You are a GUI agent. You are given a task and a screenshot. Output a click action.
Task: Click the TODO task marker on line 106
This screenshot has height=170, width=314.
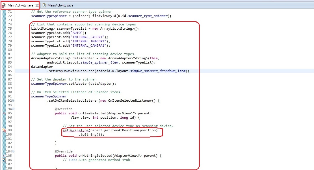(4, 160)
